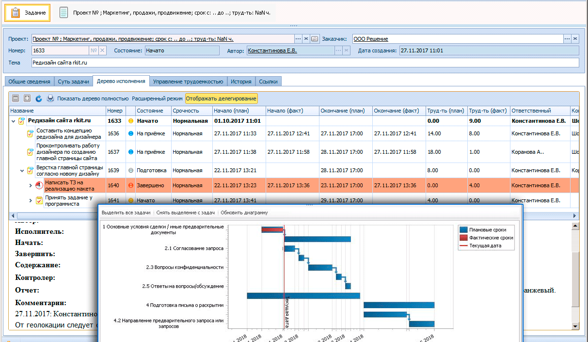
Task: Click the expand all tree icon
Action: tap(27, 98)
